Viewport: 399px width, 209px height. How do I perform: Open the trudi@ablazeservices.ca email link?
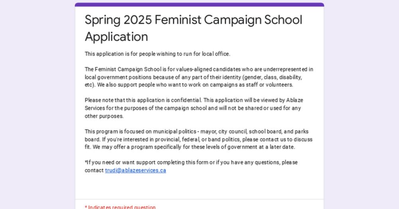click(135, 170)
